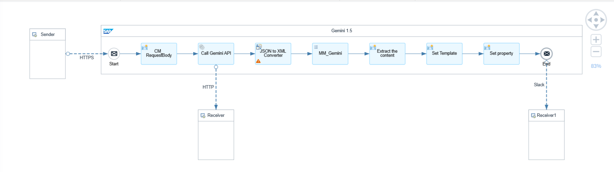Select the Extract the content step
The image size is (614, 172).
(387, 53)
